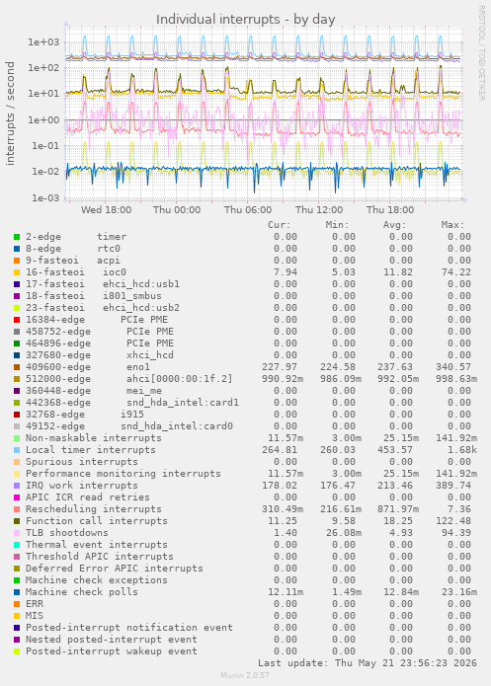Click the 'Munin 2.0.57' footer text
The image size is (491, 686).
pos(245,675)
